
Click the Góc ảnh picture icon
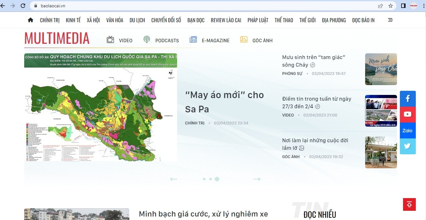(244, 39)
